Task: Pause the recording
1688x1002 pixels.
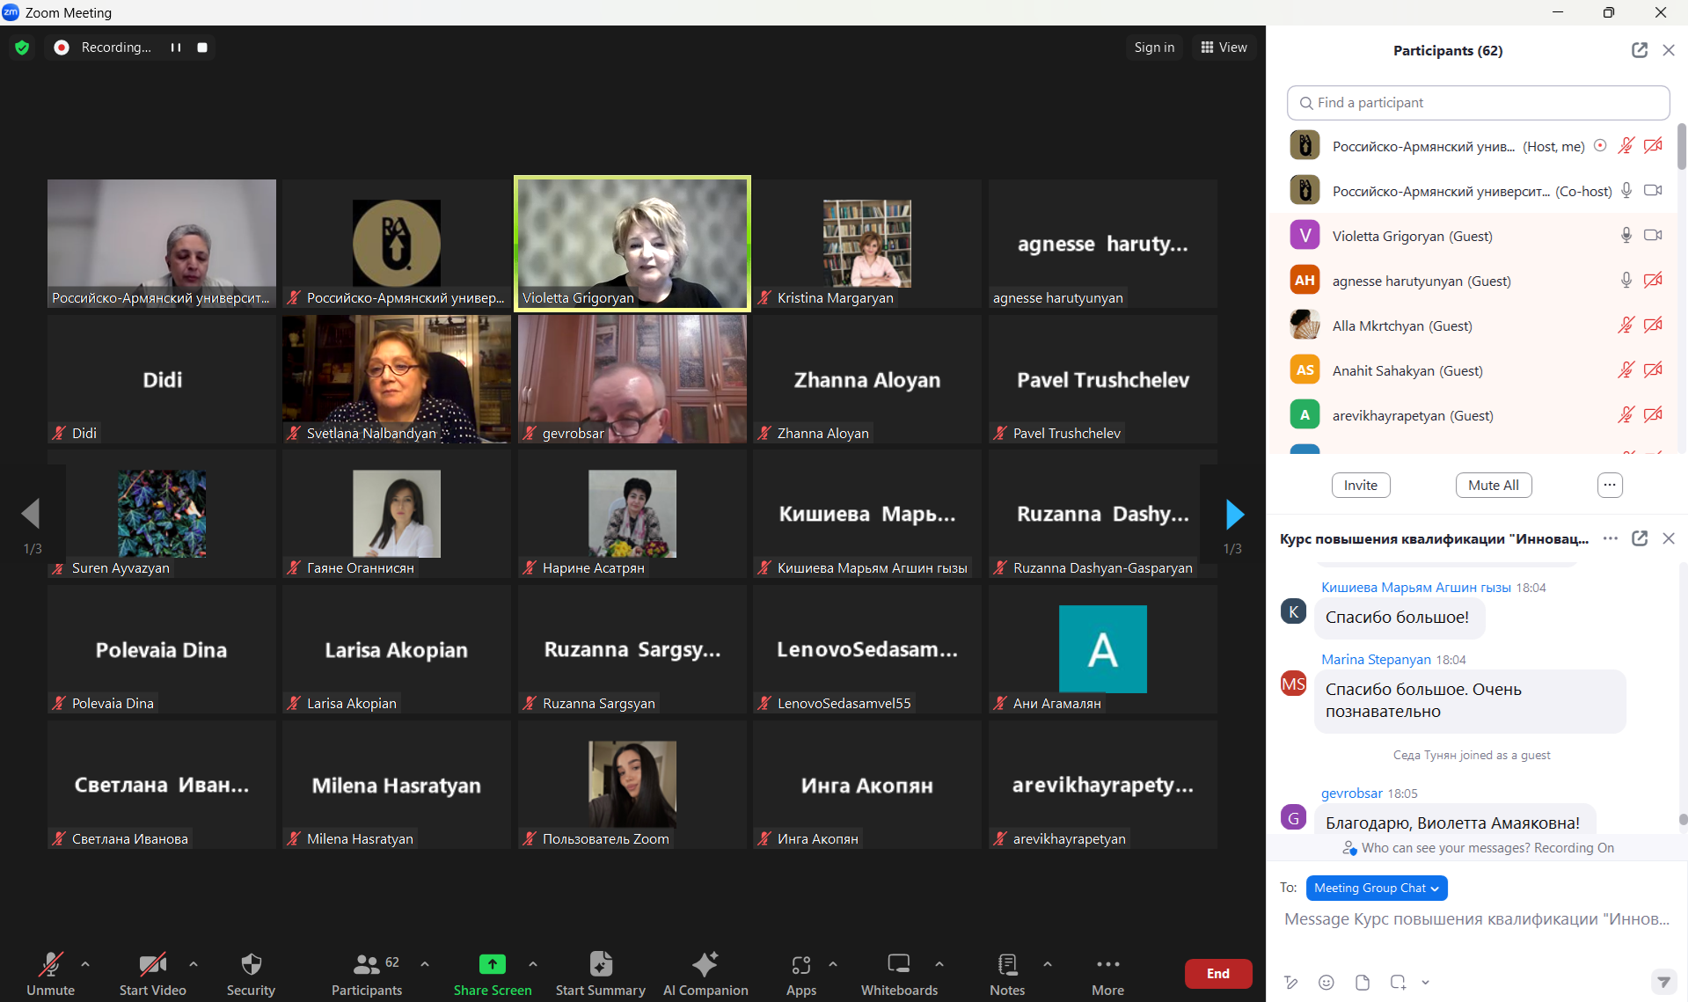Action: click(x=176, y=48)
